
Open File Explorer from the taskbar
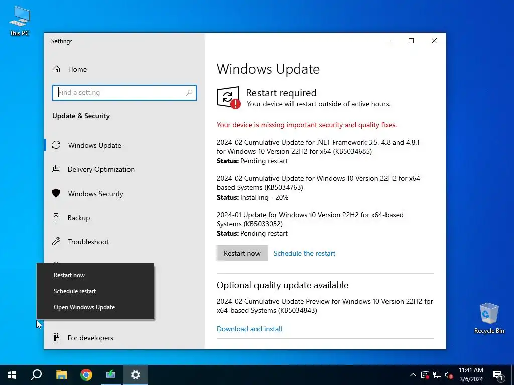click(x=61, y=375)
